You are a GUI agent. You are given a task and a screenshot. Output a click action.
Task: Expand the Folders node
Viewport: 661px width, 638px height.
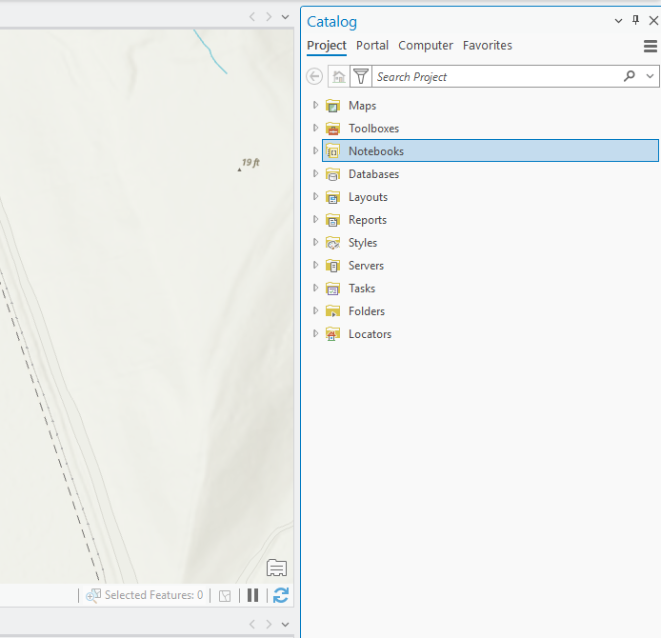pos(315,310)
